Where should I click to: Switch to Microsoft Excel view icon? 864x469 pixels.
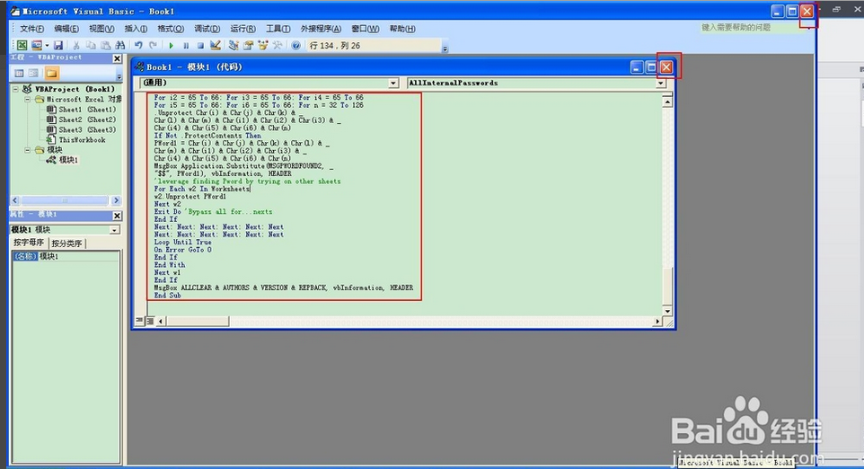(22, 45)
